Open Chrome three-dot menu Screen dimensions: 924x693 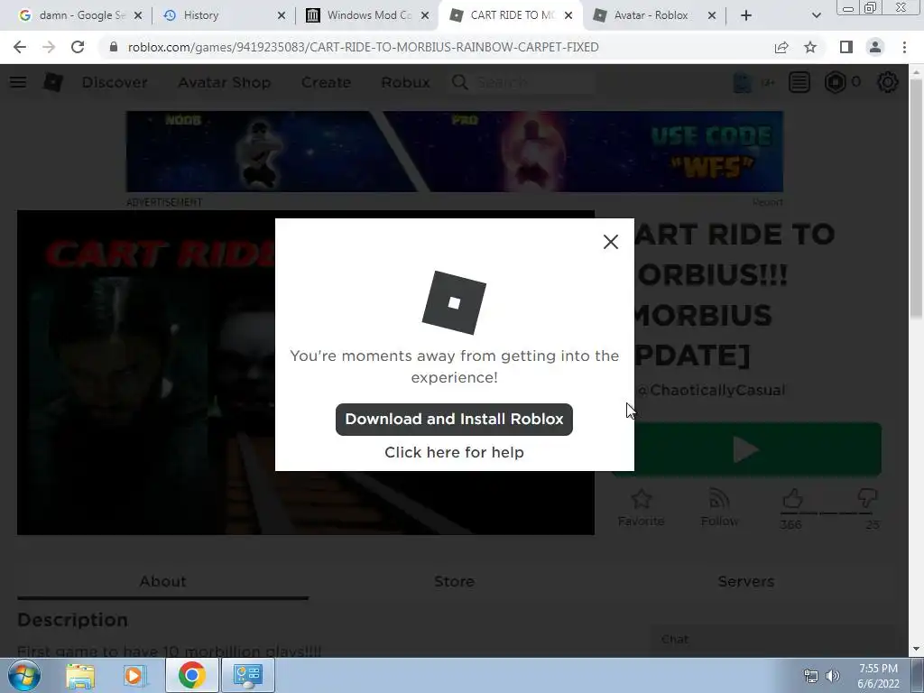(x=904, y=47)
